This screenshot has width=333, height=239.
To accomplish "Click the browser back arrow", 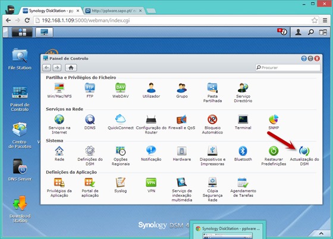I will coord(8,20).
